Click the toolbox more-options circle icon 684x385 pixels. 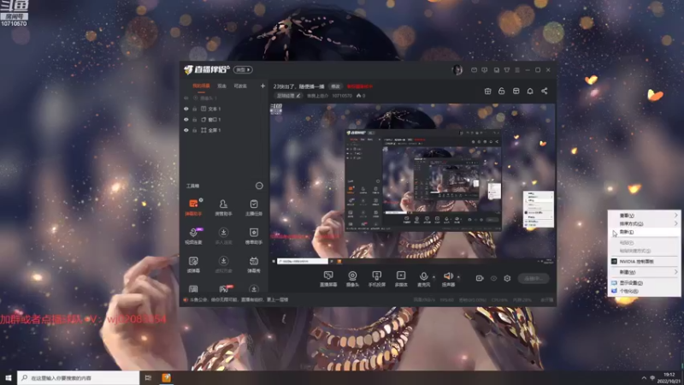(259, 186)
